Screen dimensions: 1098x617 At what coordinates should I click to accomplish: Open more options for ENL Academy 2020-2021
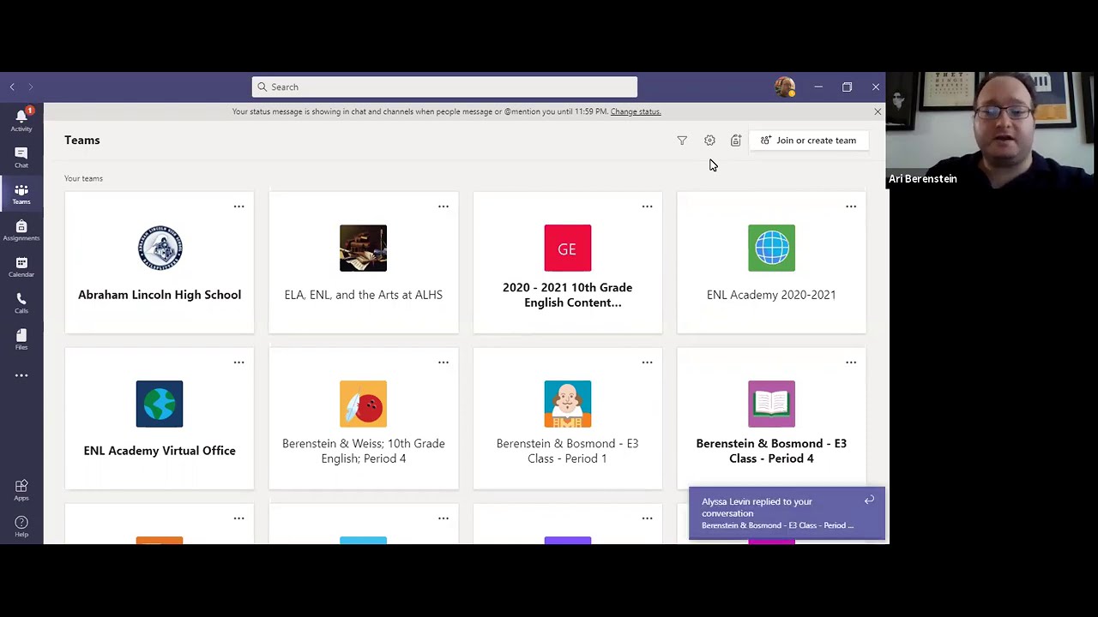coord(851,207)
